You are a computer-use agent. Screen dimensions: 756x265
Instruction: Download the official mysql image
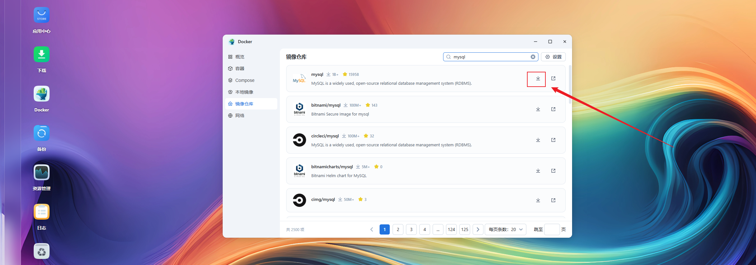(538, 78)
